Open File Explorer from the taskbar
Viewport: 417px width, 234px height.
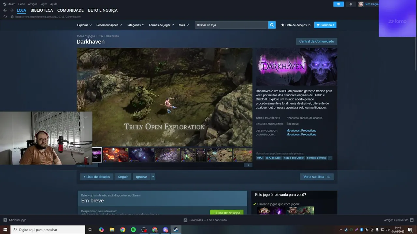[x=112, y=230]
